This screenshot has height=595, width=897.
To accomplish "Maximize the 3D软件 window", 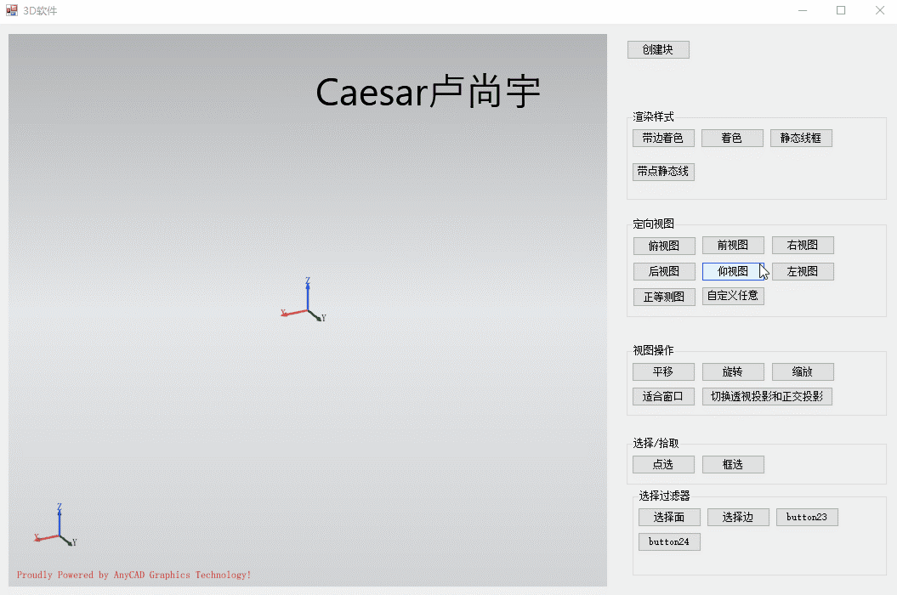I will point(841,10).
